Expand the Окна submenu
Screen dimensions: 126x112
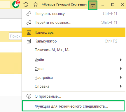[74, 69]
